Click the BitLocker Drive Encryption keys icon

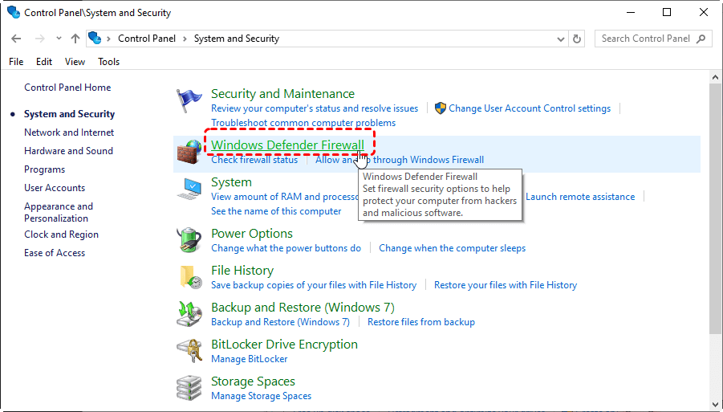pos(189,351)
